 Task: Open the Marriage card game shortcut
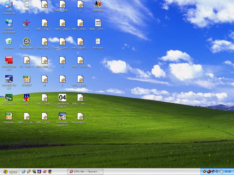(x=98, y=4)
